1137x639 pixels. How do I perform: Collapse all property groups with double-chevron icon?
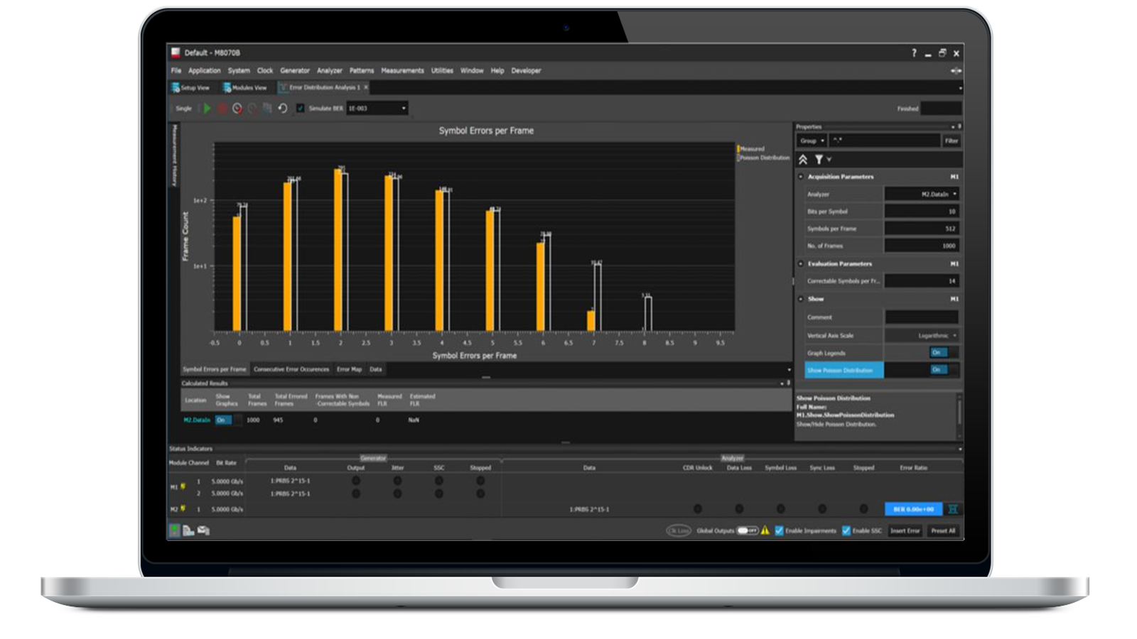click(803, 160)
